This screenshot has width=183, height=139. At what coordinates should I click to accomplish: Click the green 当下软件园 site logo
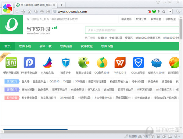coord(12,25)
